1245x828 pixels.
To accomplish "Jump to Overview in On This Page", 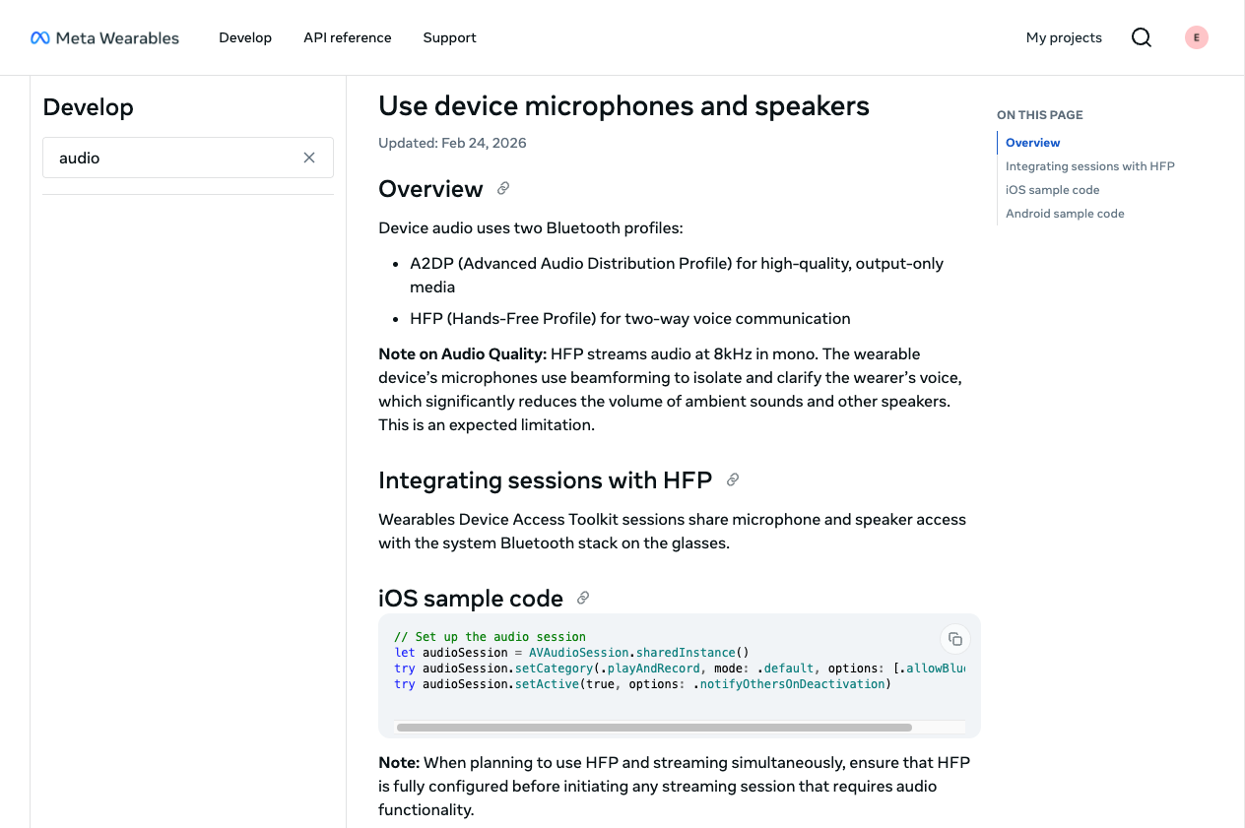I will click(x=1032, y=143).
